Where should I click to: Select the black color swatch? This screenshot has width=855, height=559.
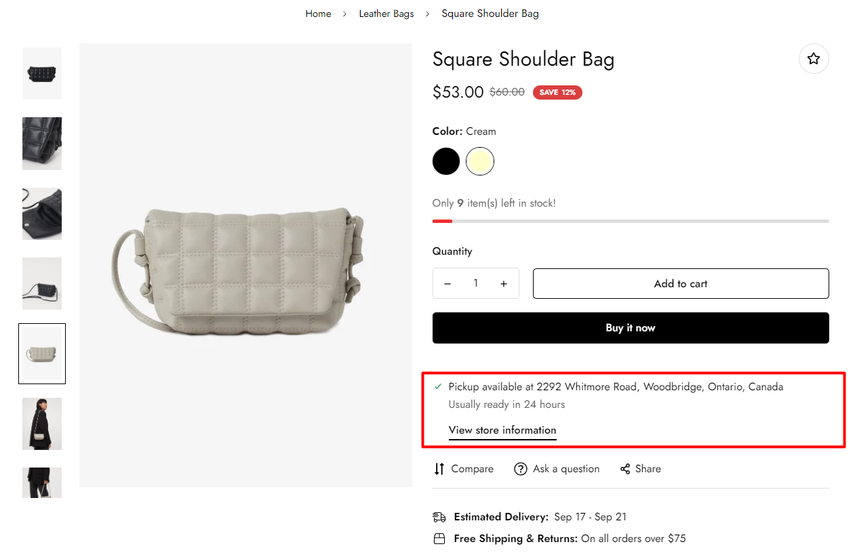[446, 161]
